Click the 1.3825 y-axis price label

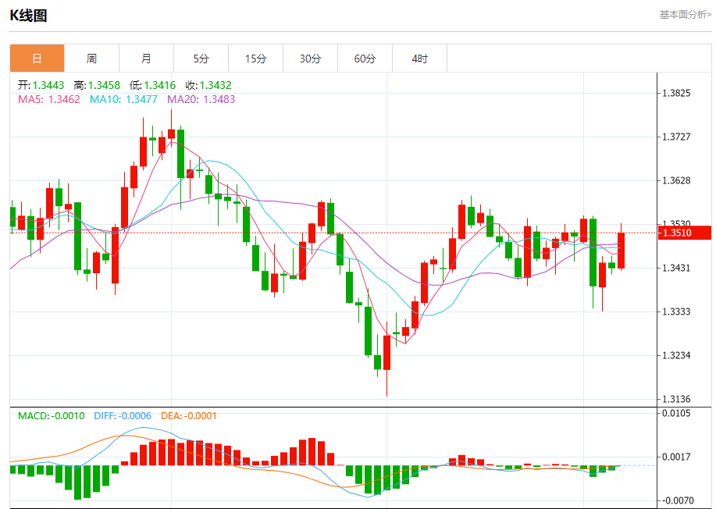(x=676, y=93)
